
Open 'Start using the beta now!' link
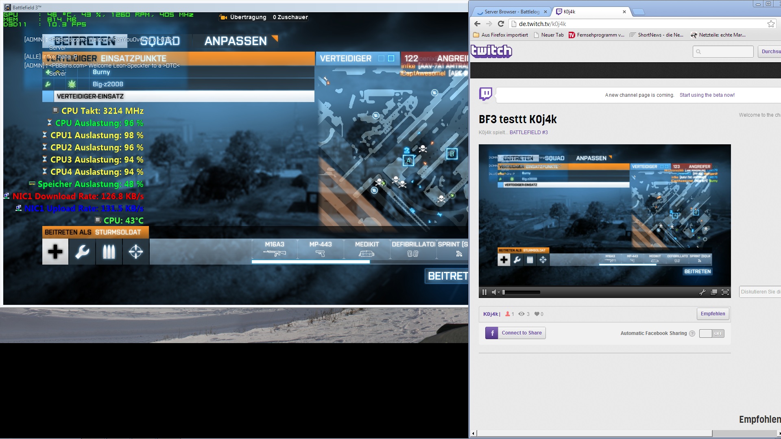(707, 95)
